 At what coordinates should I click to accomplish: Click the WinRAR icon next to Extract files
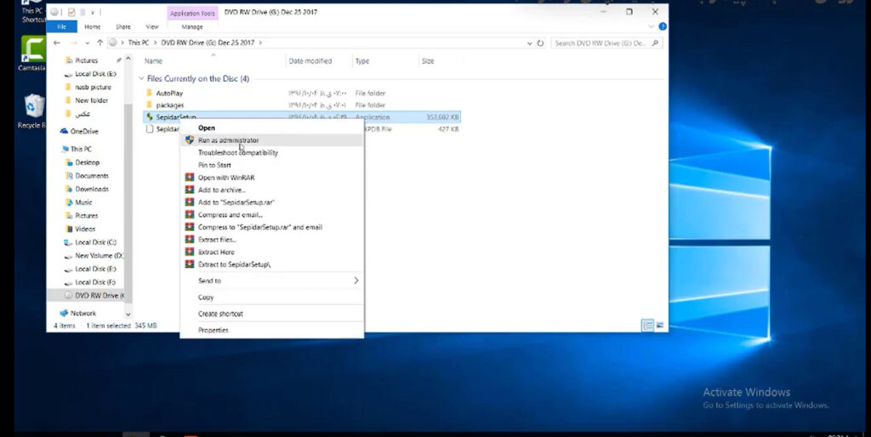(x=190, y=239)
